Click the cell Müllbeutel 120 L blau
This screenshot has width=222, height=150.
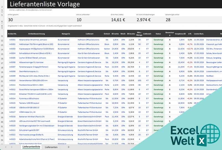34,76
